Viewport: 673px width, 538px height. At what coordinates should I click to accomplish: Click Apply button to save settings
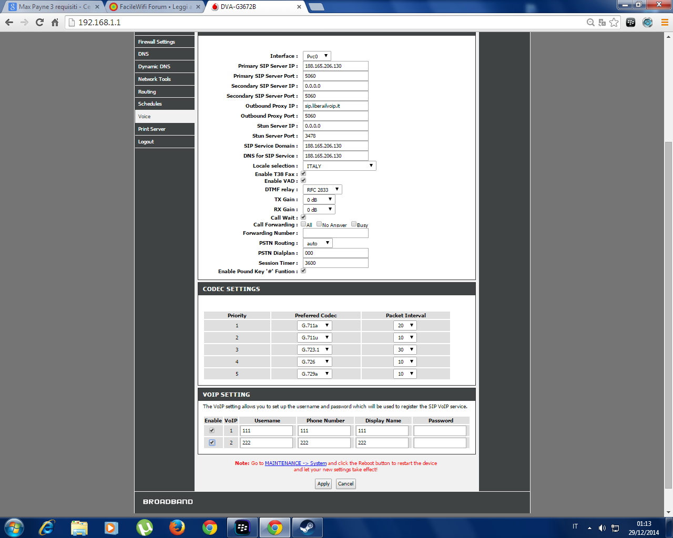[x=323, y=484]
